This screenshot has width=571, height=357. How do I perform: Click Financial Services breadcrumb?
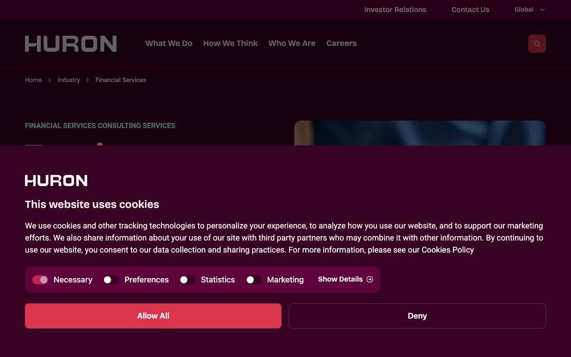tap(121, 80)
